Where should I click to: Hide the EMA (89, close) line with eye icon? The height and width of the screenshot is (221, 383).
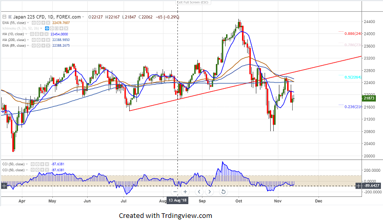[x=34, y=46]
